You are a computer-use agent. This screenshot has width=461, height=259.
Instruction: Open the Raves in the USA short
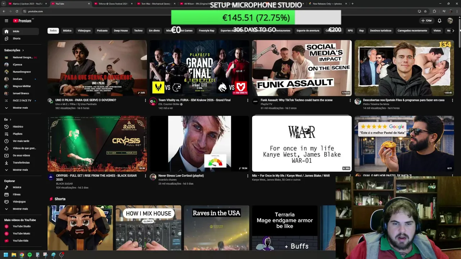(x=216, y=228)
